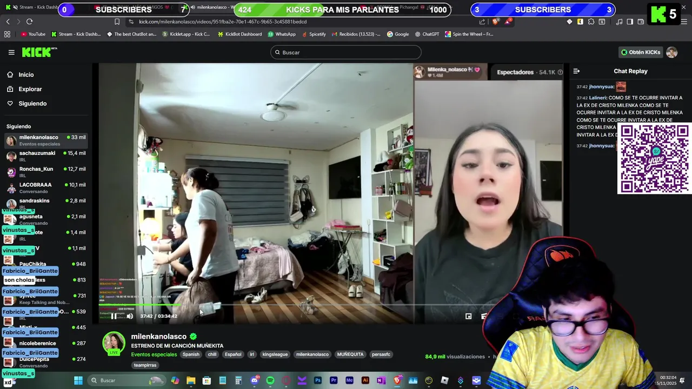Open YouTube bookmark
The image size is (692, 389).
coord(33,34)
